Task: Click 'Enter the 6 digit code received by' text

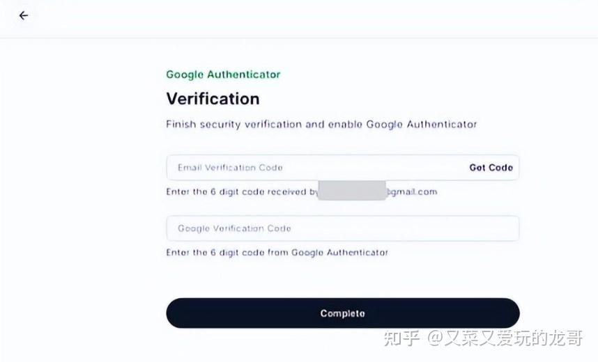Action: 241,191
